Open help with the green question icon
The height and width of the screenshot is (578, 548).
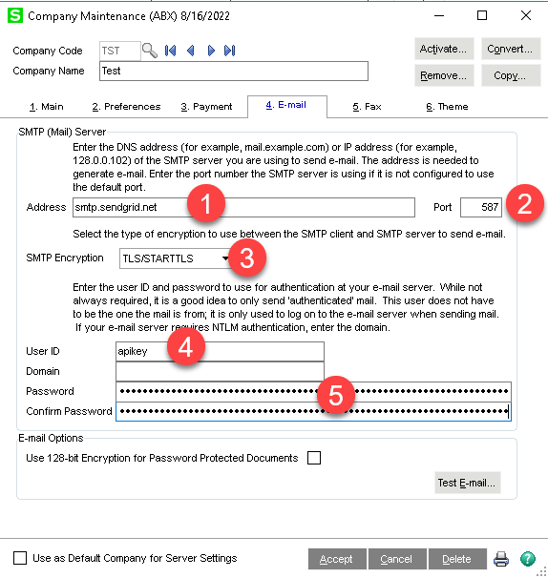528,559
